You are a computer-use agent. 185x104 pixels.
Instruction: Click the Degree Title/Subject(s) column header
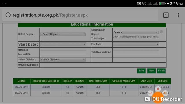click(x=46, y=81)
